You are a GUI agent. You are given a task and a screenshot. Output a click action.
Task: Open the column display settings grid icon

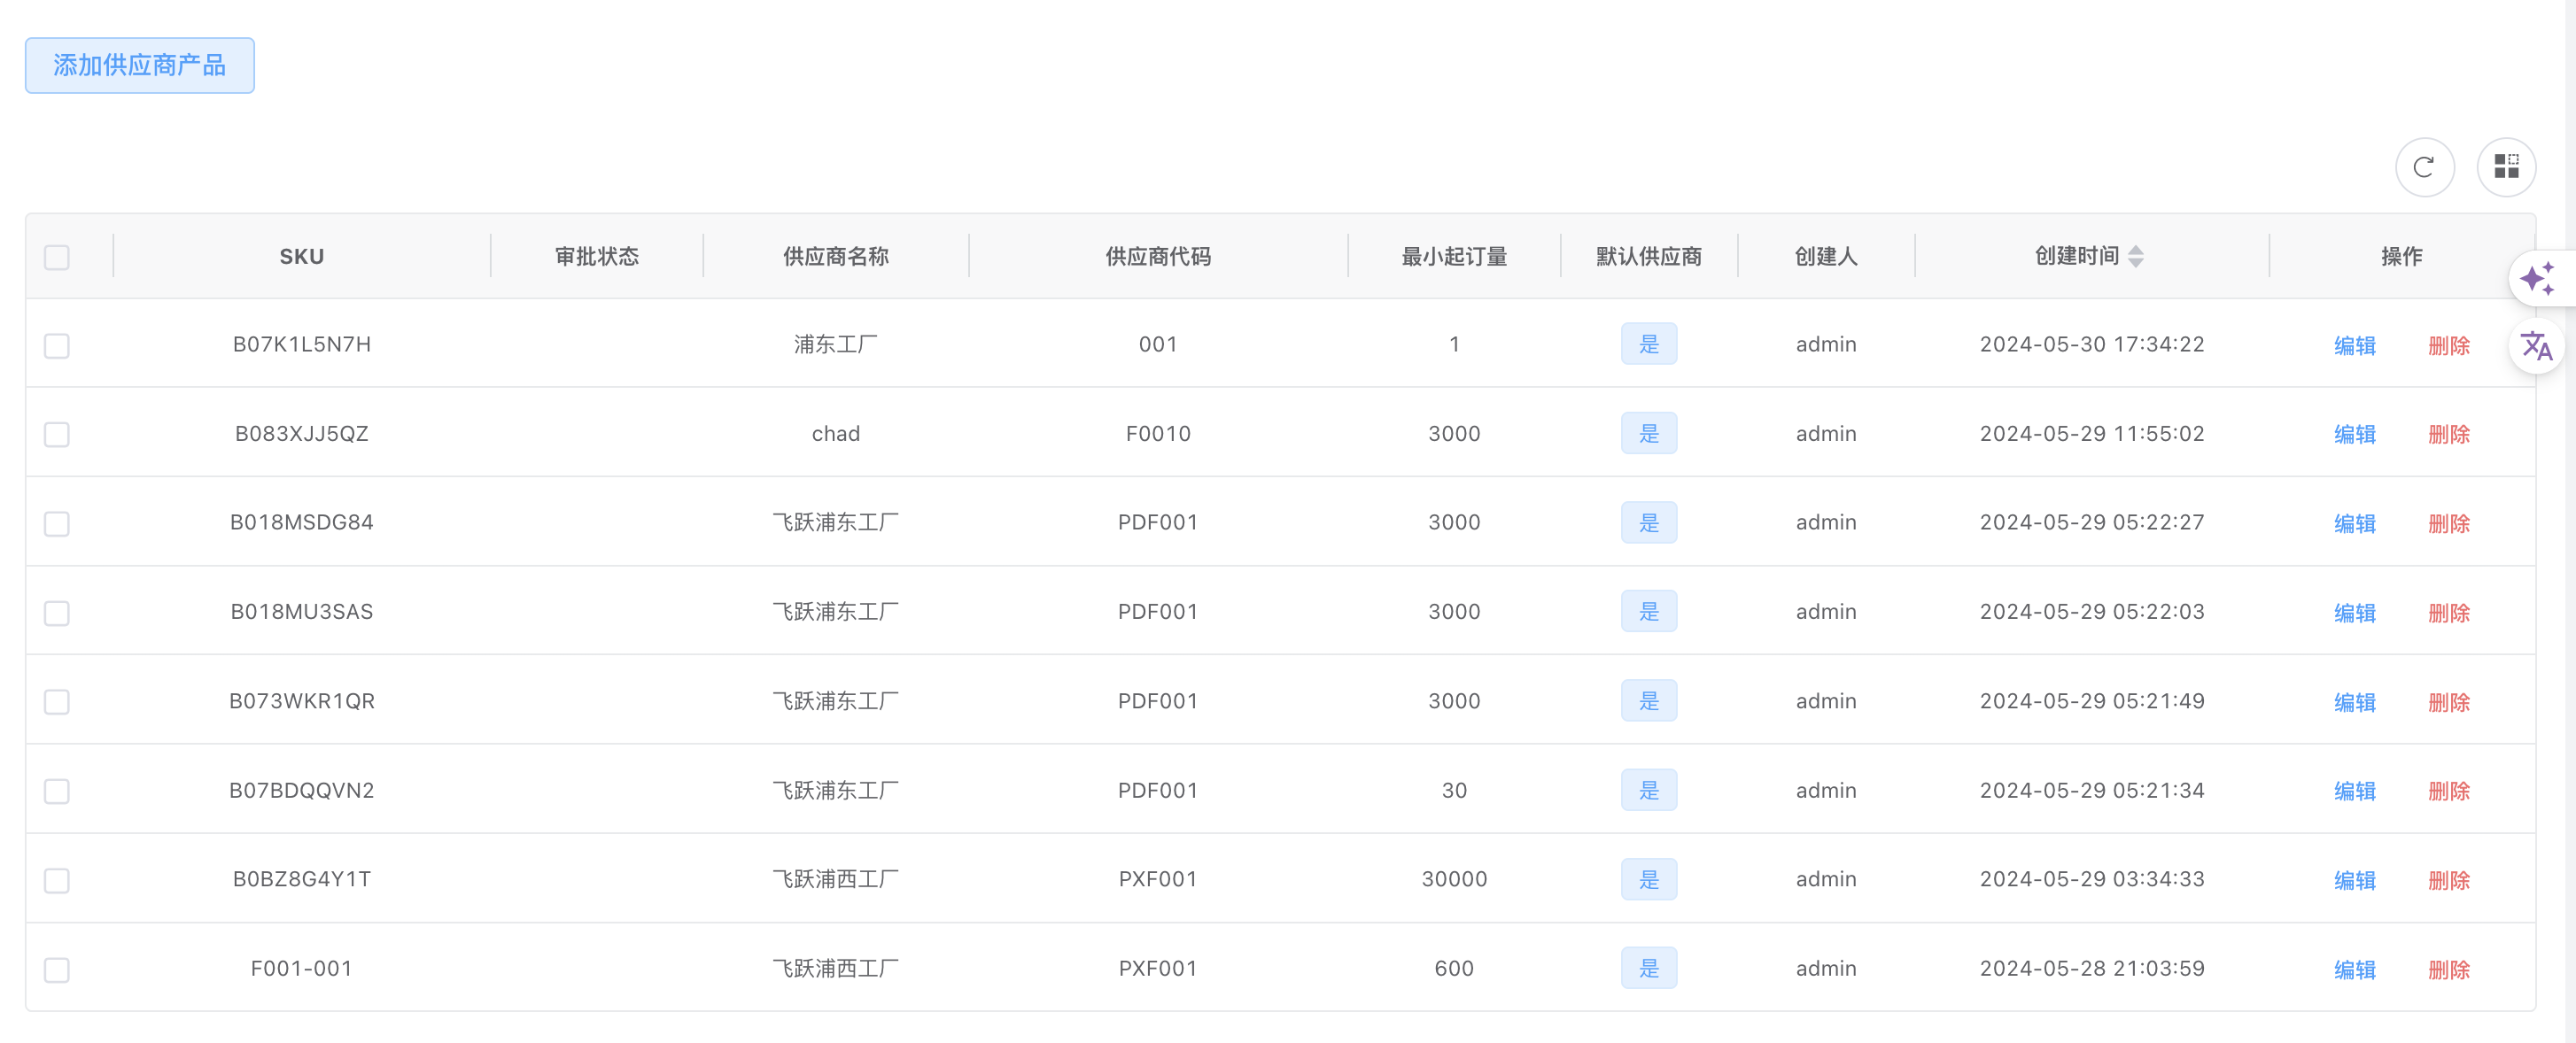2505,166
